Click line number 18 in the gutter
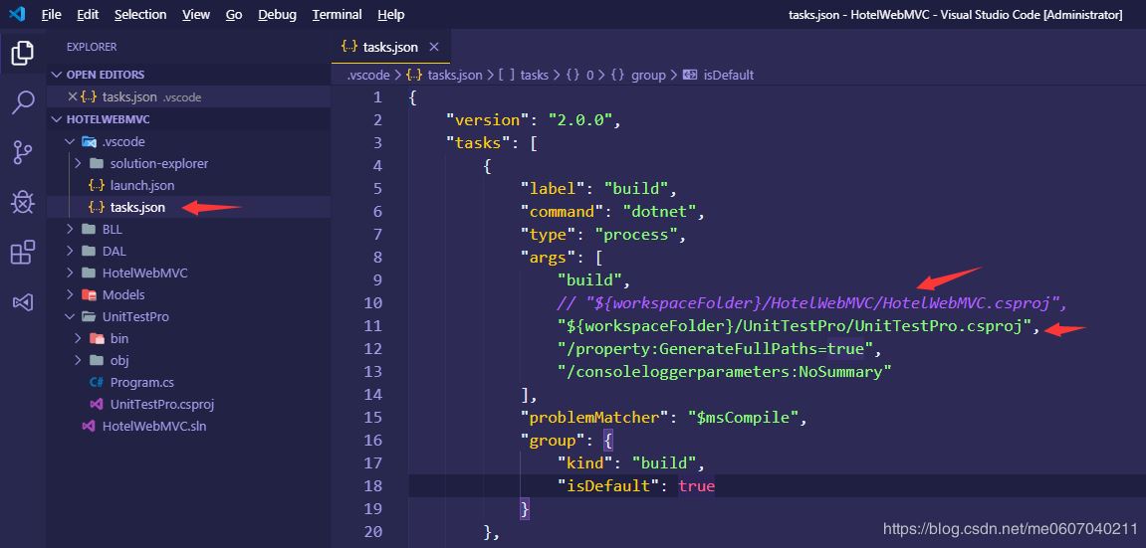This screenshot has width=1146, height=548. 372,485
